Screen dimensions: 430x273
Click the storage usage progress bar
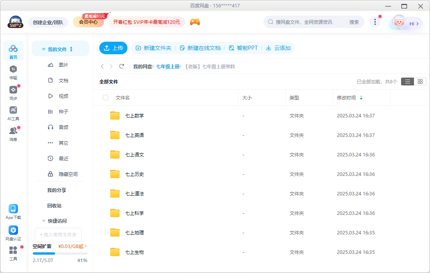60,253
